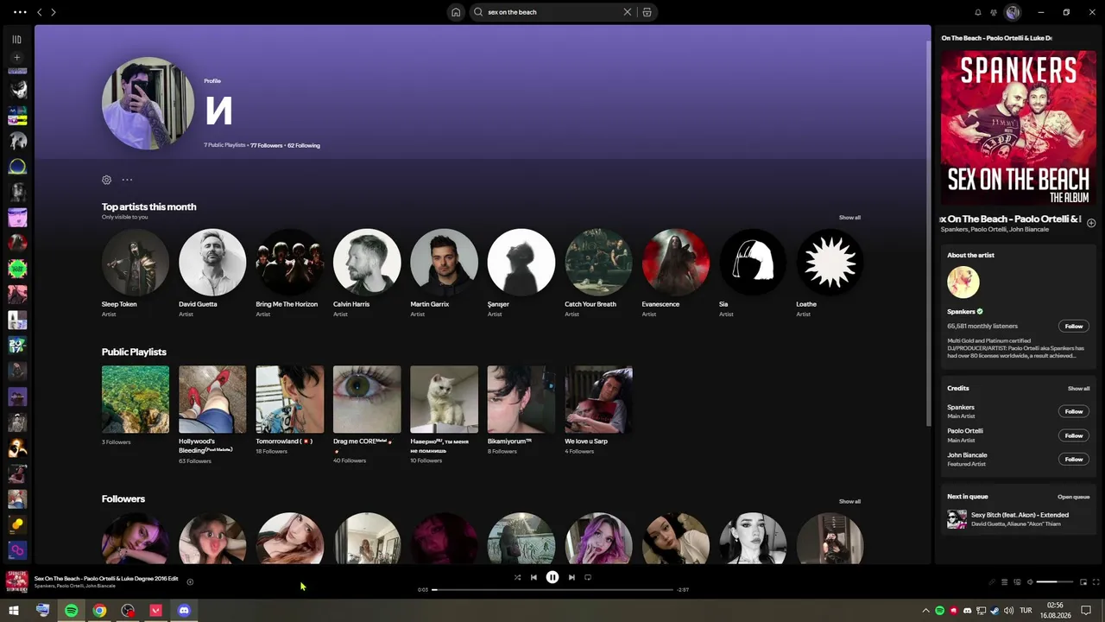Open the profile more options menu
1105x622 pixels.
click(x=127, y=180)
